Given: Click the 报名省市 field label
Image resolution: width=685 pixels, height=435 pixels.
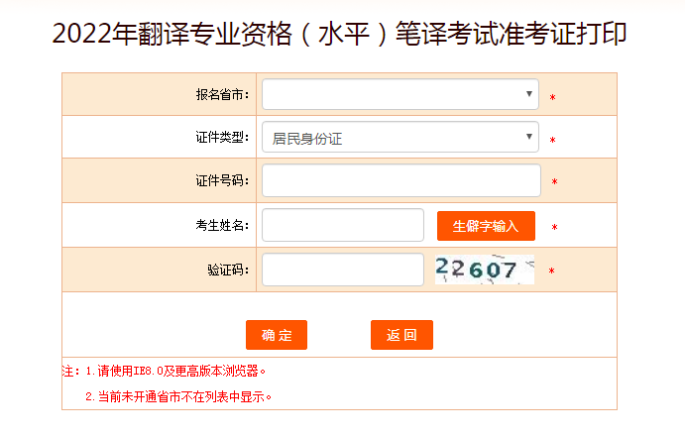Looking at the screenshot, I should [222, 95].
